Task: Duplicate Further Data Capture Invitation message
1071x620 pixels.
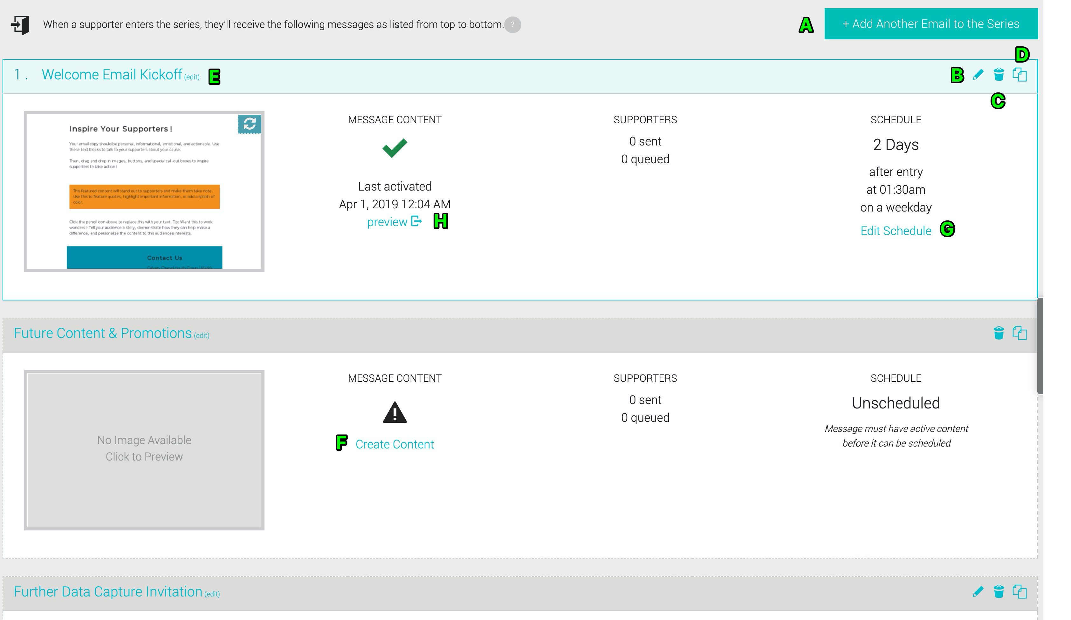Action: click(1020, 591)
